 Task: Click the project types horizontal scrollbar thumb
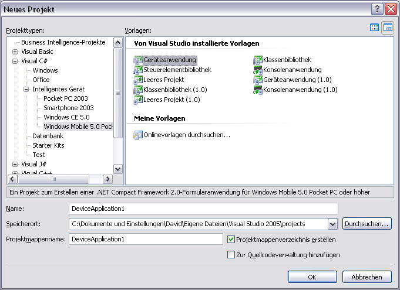tap(53, 179)
